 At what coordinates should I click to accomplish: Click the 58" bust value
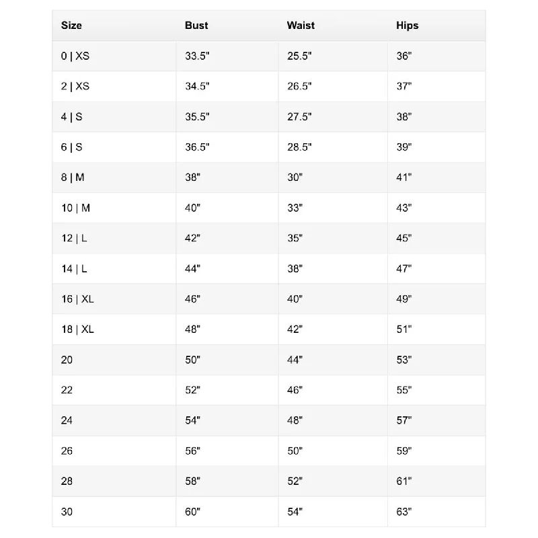(192, 481)
